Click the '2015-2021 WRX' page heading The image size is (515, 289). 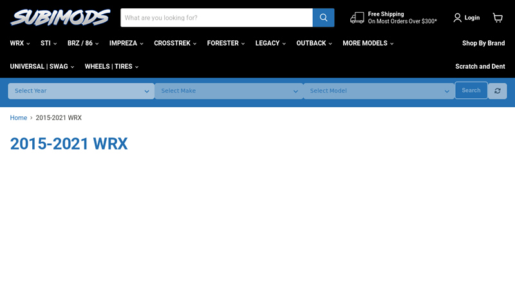[x=69, y=143]
